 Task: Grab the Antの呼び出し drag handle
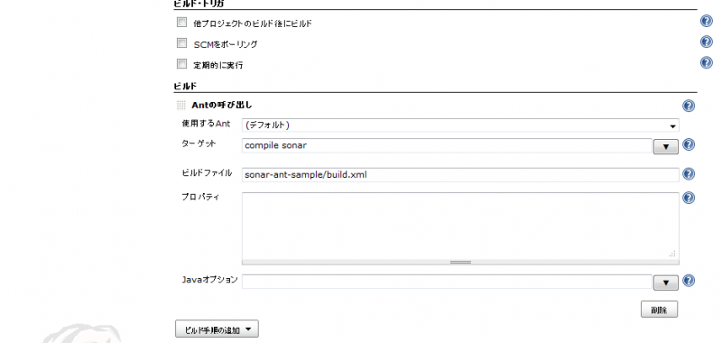coord(181,106)
